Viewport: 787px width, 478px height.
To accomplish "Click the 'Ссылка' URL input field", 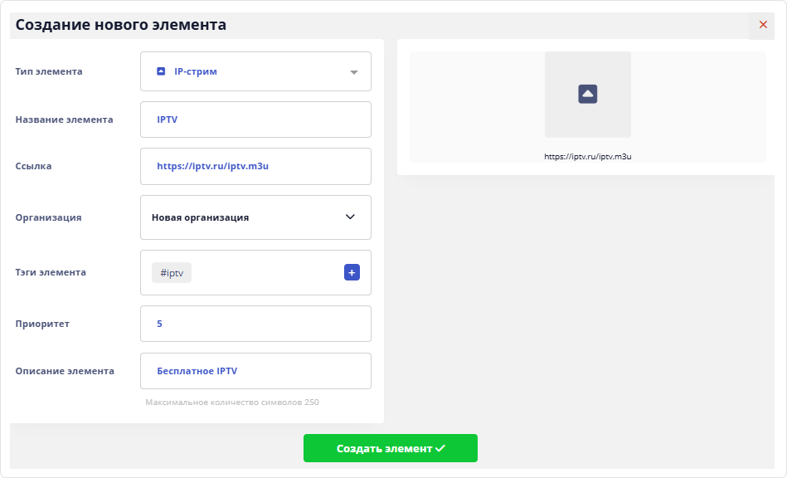I will point(255,166).
